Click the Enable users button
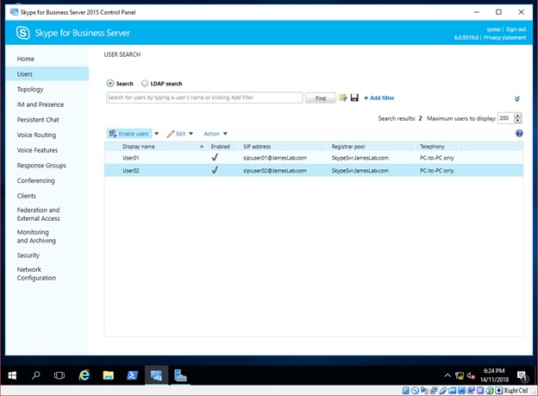Viewport: 538px width, 396px height. tap(129, 134)
